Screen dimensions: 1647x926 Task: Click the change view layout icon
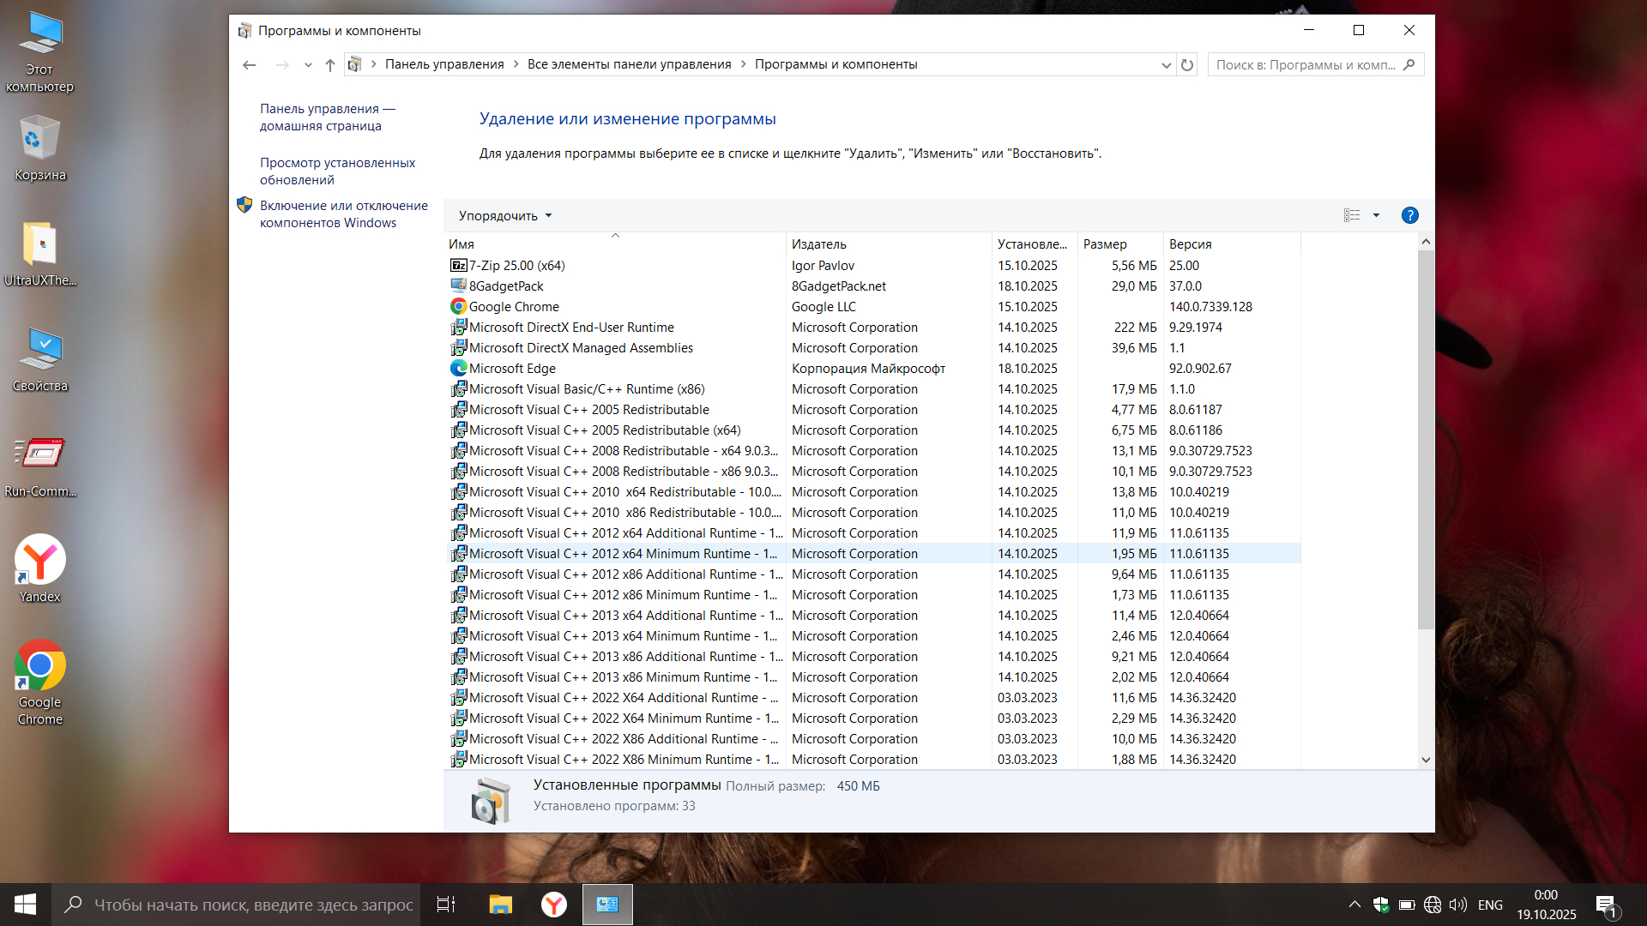[x=1352, y=216]
